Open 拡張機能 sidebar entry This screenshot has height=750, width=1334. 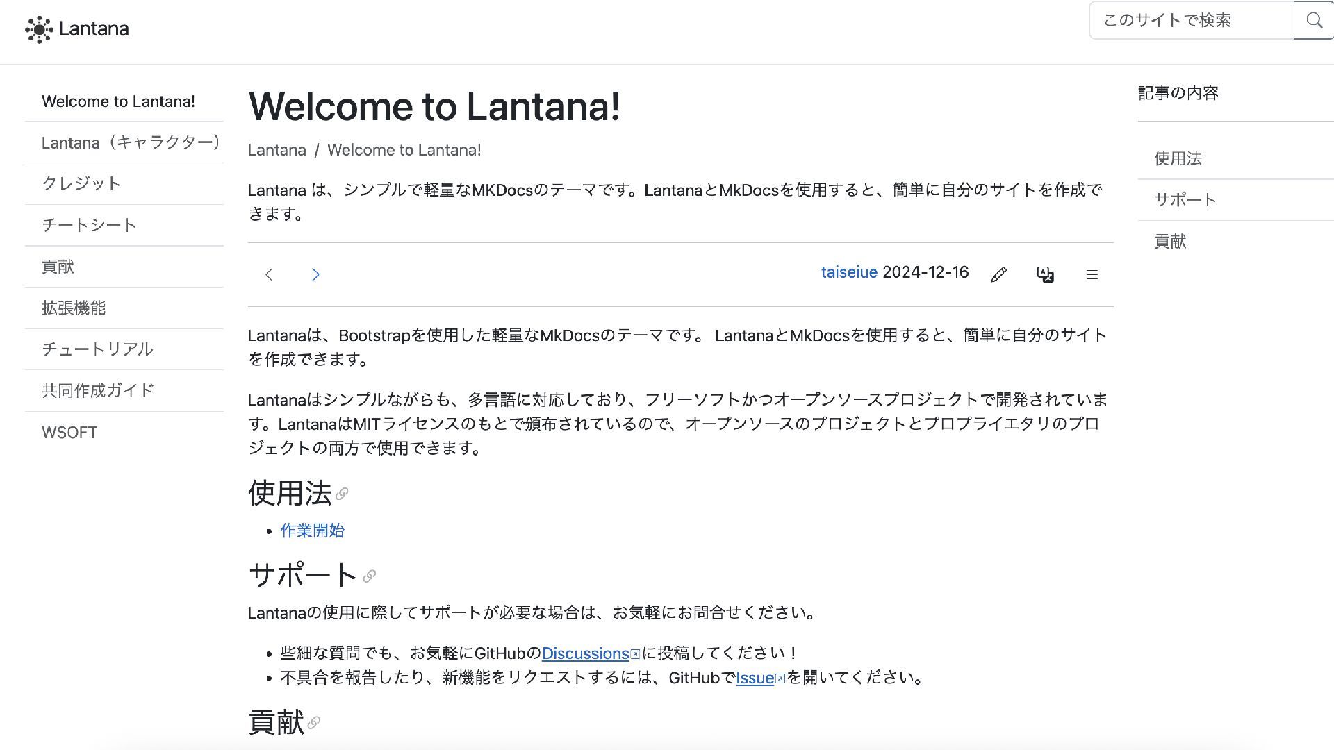[x=74, y=308]
